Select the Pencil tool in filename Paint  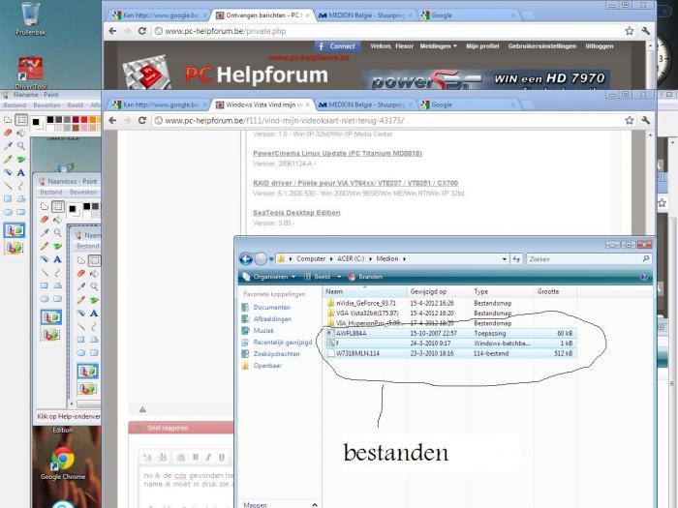pyautogui.click(x=8, y=160)
